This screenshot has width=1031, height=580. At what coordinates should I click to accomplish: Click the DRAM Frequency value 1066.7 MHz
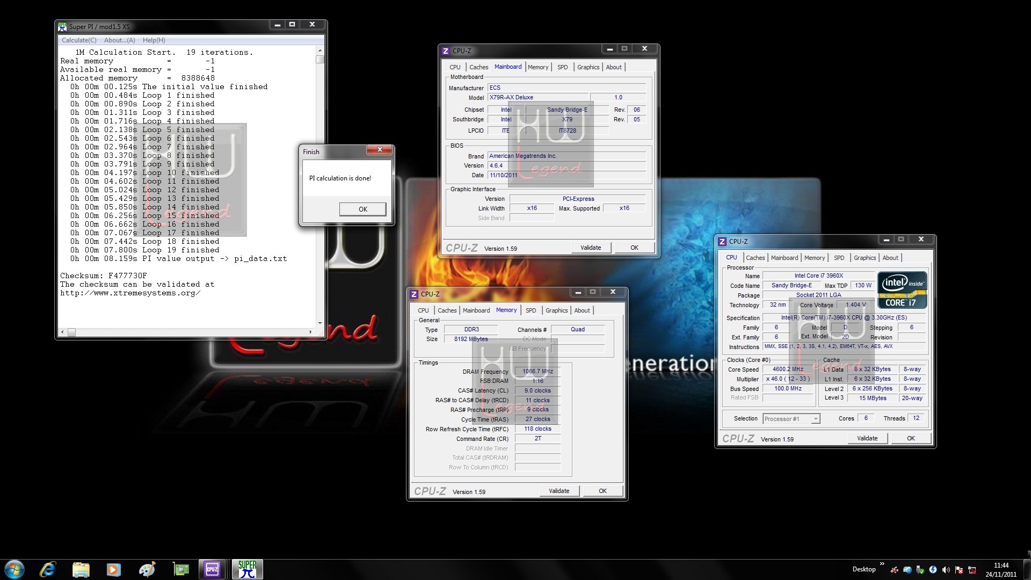538,371
